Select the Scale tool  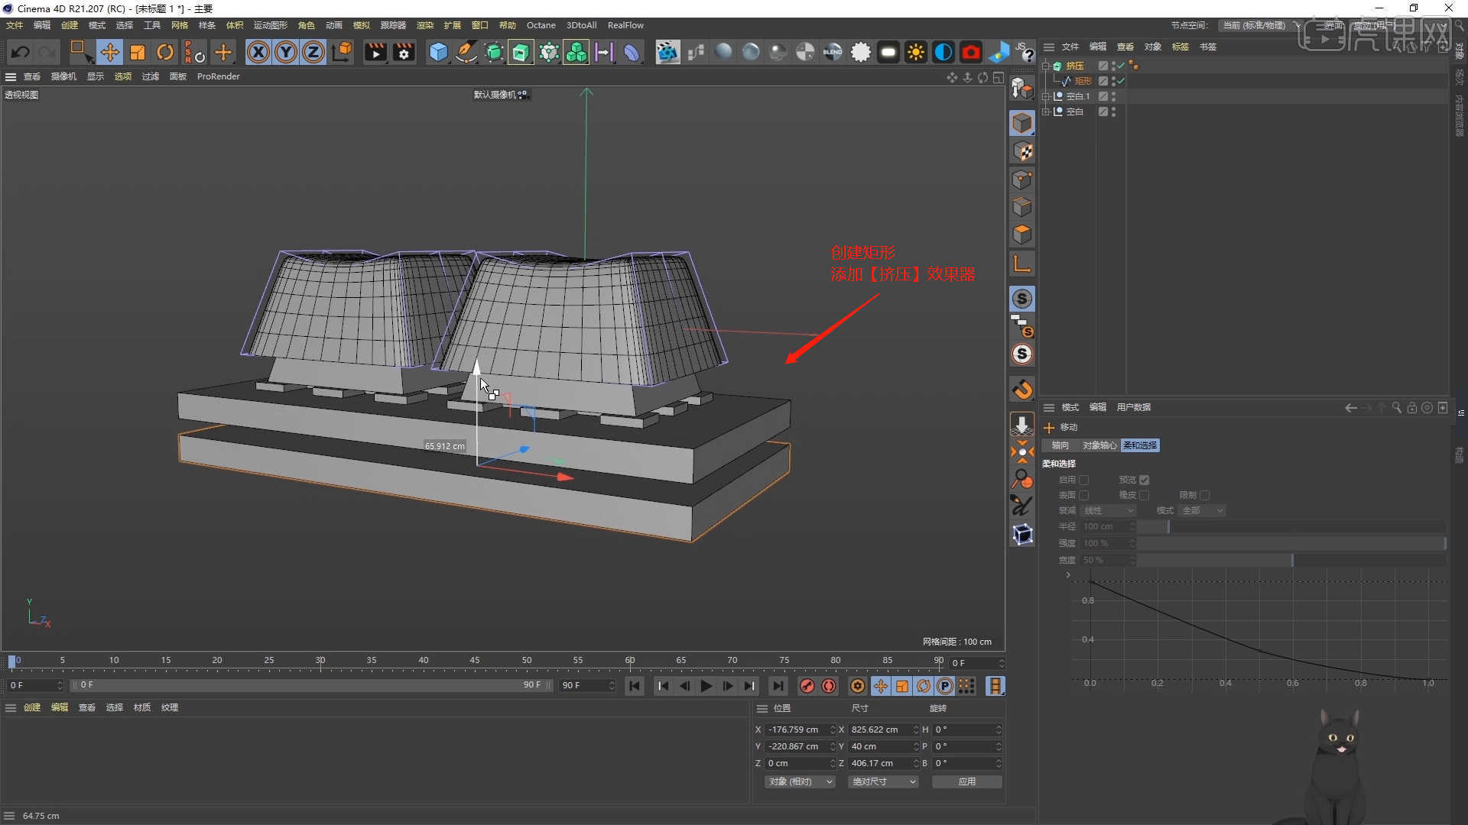(x=138, y=52)
